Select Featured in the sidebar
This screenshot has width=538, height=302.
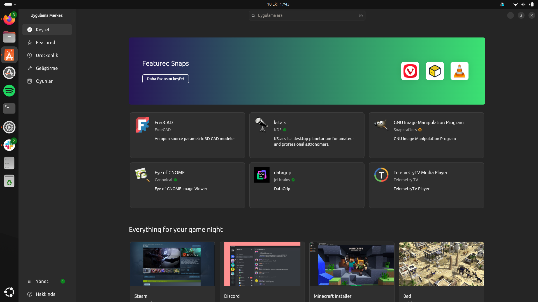point(45,43)
